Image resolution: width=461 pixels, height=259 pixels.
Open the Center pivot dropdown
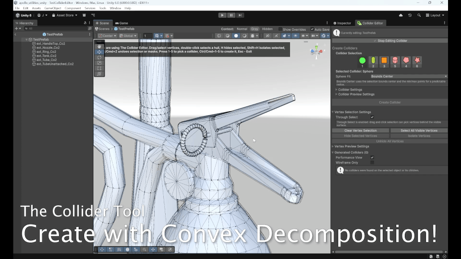pyautogui.click(x=107, y=36)
